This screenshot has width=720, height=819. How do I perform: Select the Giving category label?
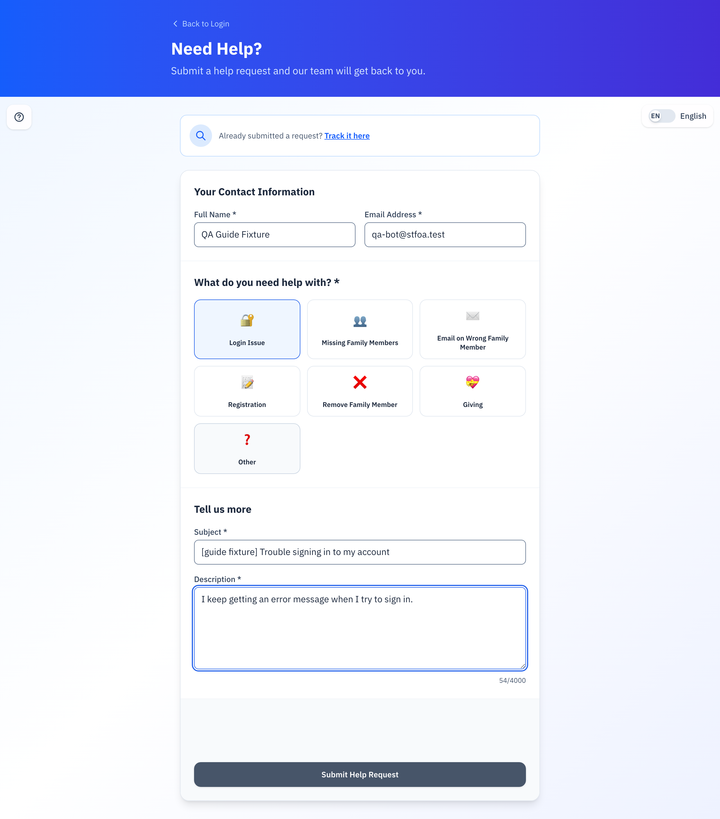(472, 405)
